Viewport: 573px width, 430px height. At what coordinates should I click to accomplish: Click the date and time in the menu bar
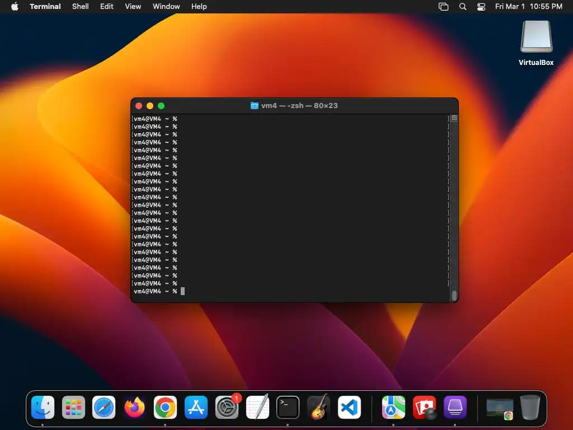pos(528,6)
